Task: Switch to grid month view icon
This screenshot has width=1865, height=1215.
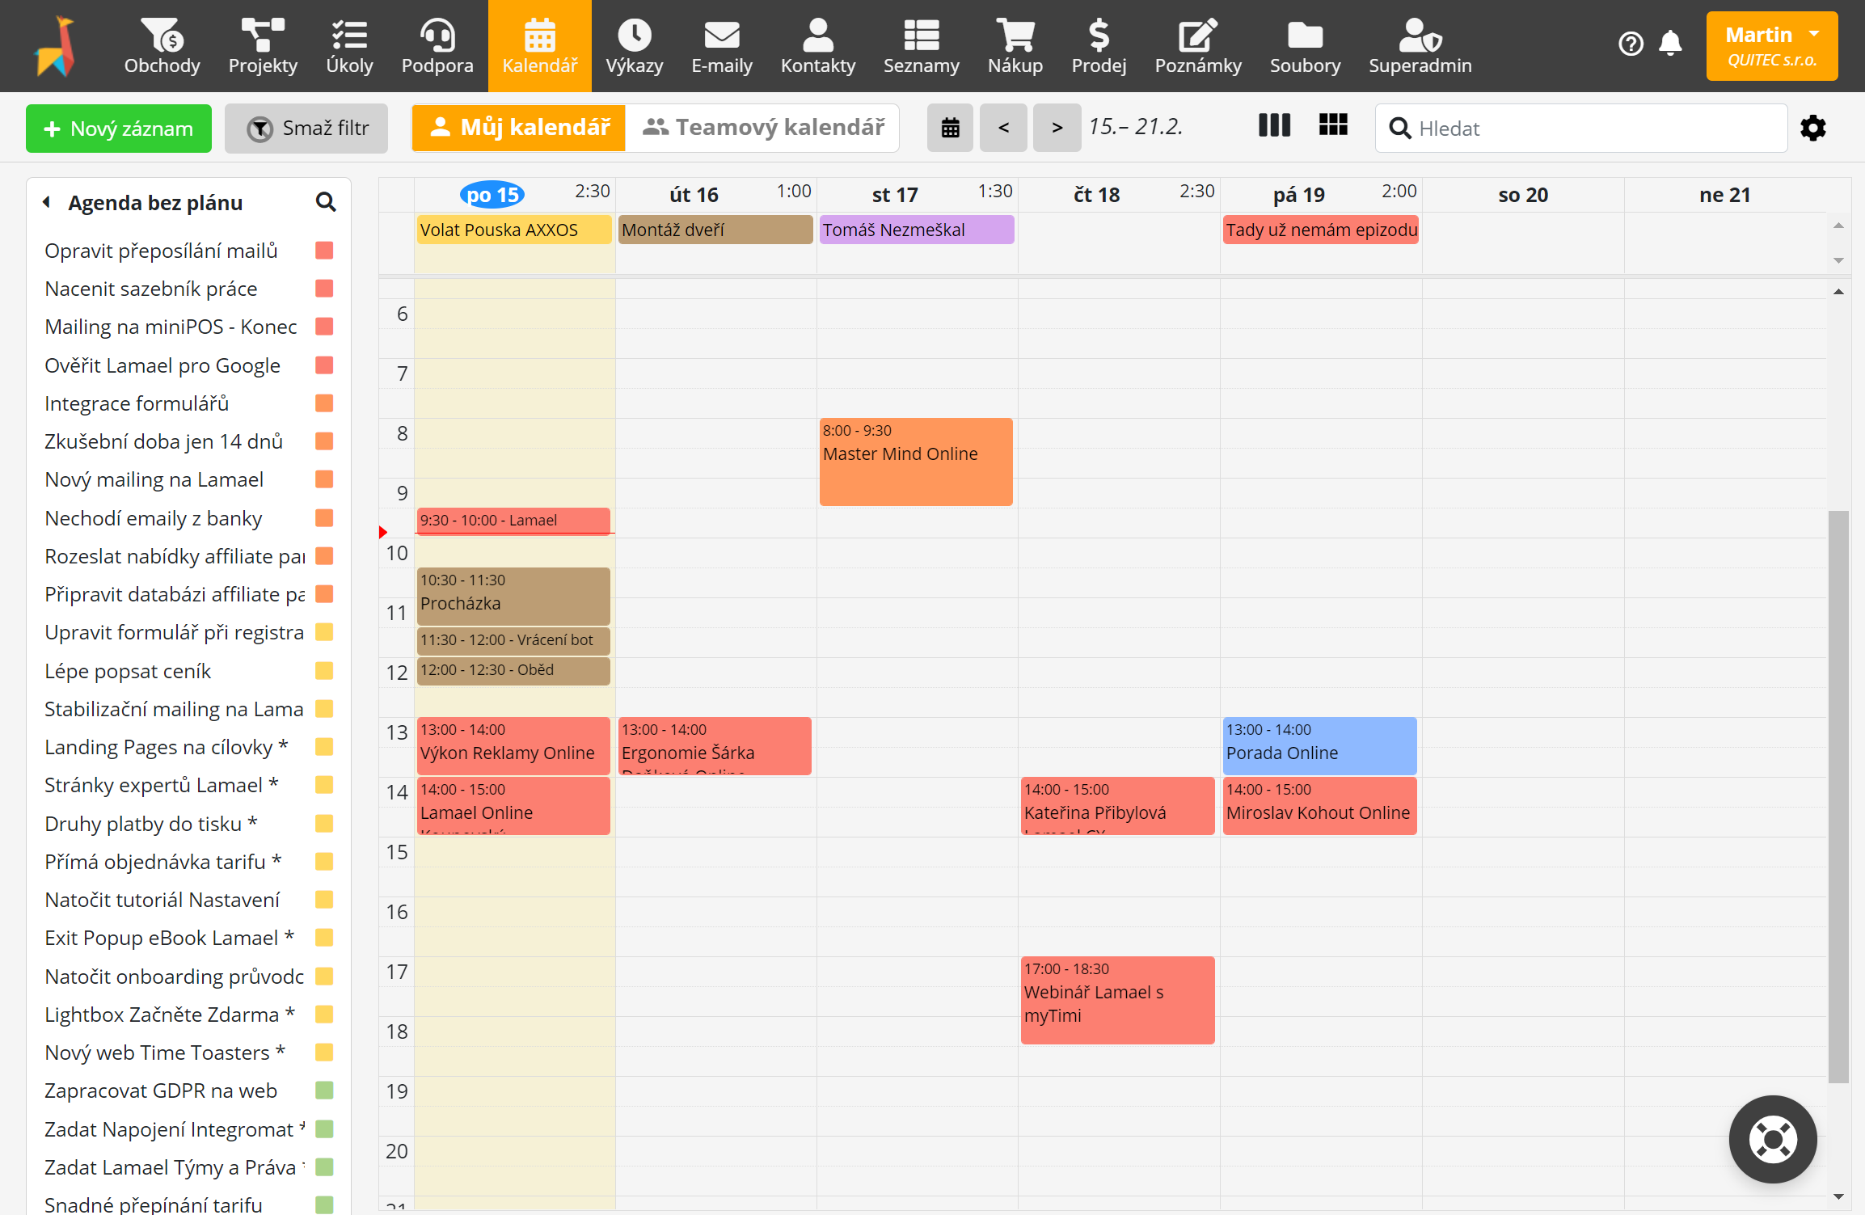Action: (x=1333, y=126)
